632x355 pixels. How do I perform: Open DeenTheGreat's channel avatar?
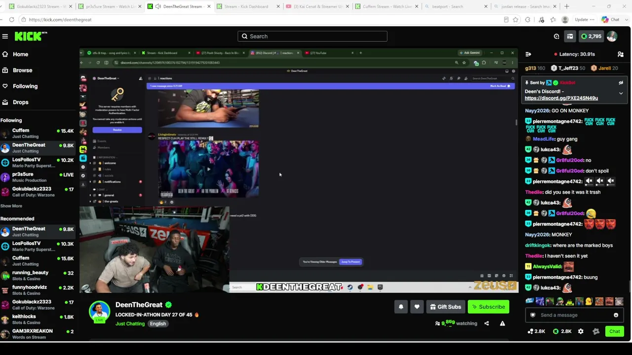(99, 312)
